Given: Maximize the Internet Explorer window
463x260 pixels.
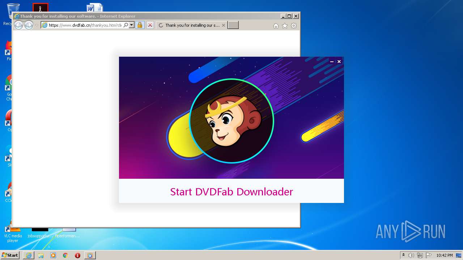Looking at the screenshot, I should (289, 16).
